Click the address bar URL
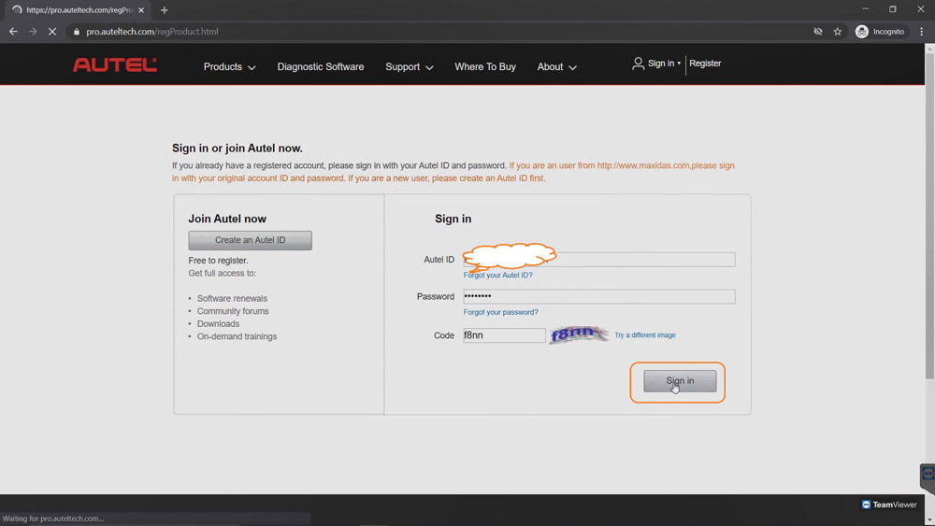935x526 pixels. coord(152,32)
